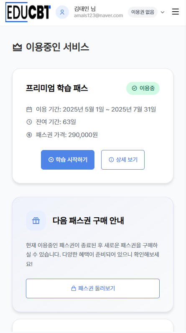This screenshot has height=333, width=186.
Task: Click the crown icon beside 이용중인 서비스
Action: coord(18,47)
